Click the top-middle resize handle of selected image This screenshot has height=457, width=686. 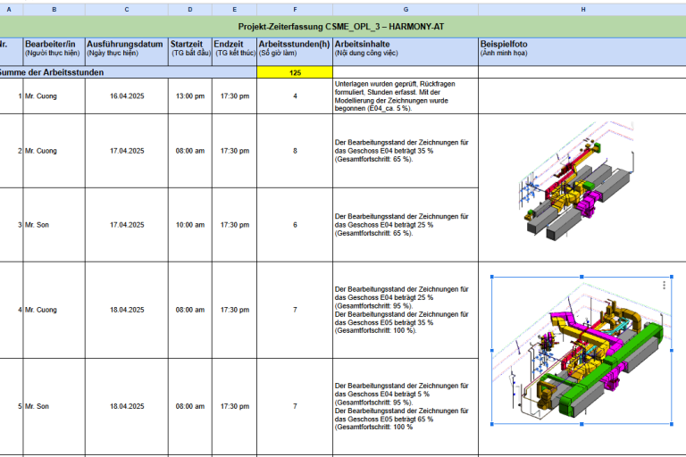pyautogui.click(x=581, y=277)
